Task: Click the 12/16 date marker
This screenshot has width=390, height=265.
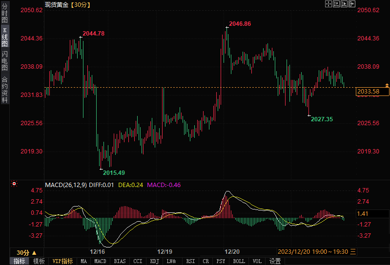Action: tap(97, 252)
